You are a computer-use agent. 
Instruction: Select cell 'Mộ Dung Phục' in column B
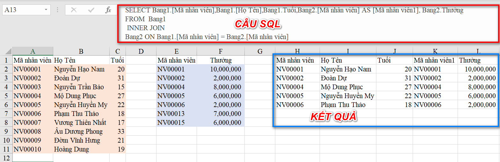[x=81, y=96]
